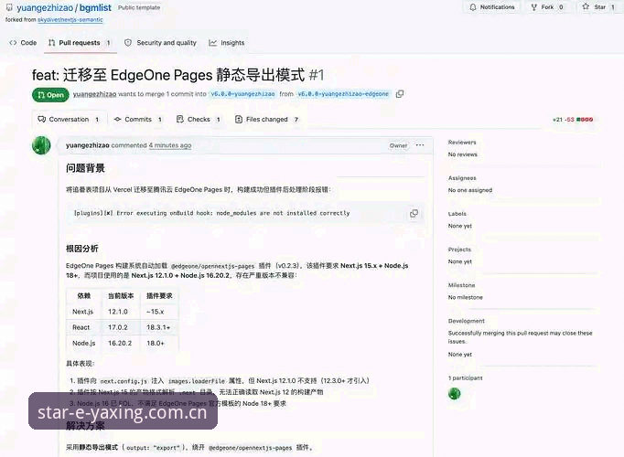Viewport: 624px width, 457px height.
Task: Click the star icon
Action: pos(586,6)
